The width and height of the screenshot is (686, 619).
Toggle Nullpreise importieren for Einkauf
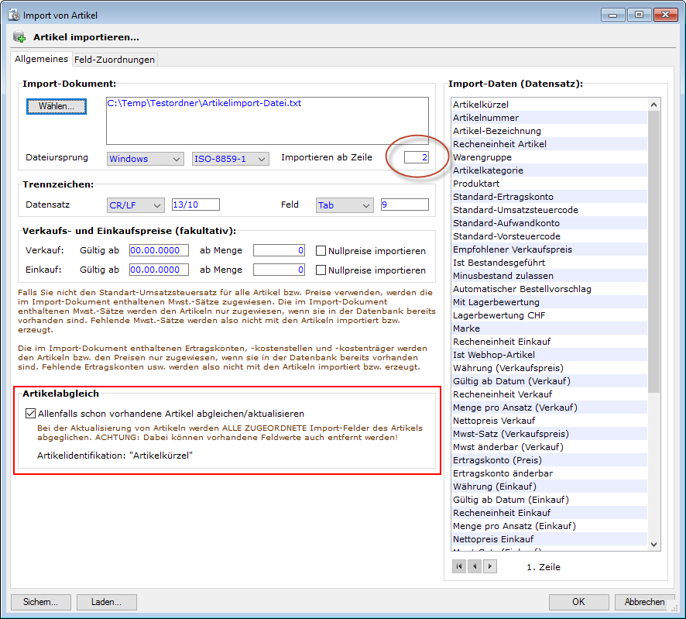tap(321, 270)
